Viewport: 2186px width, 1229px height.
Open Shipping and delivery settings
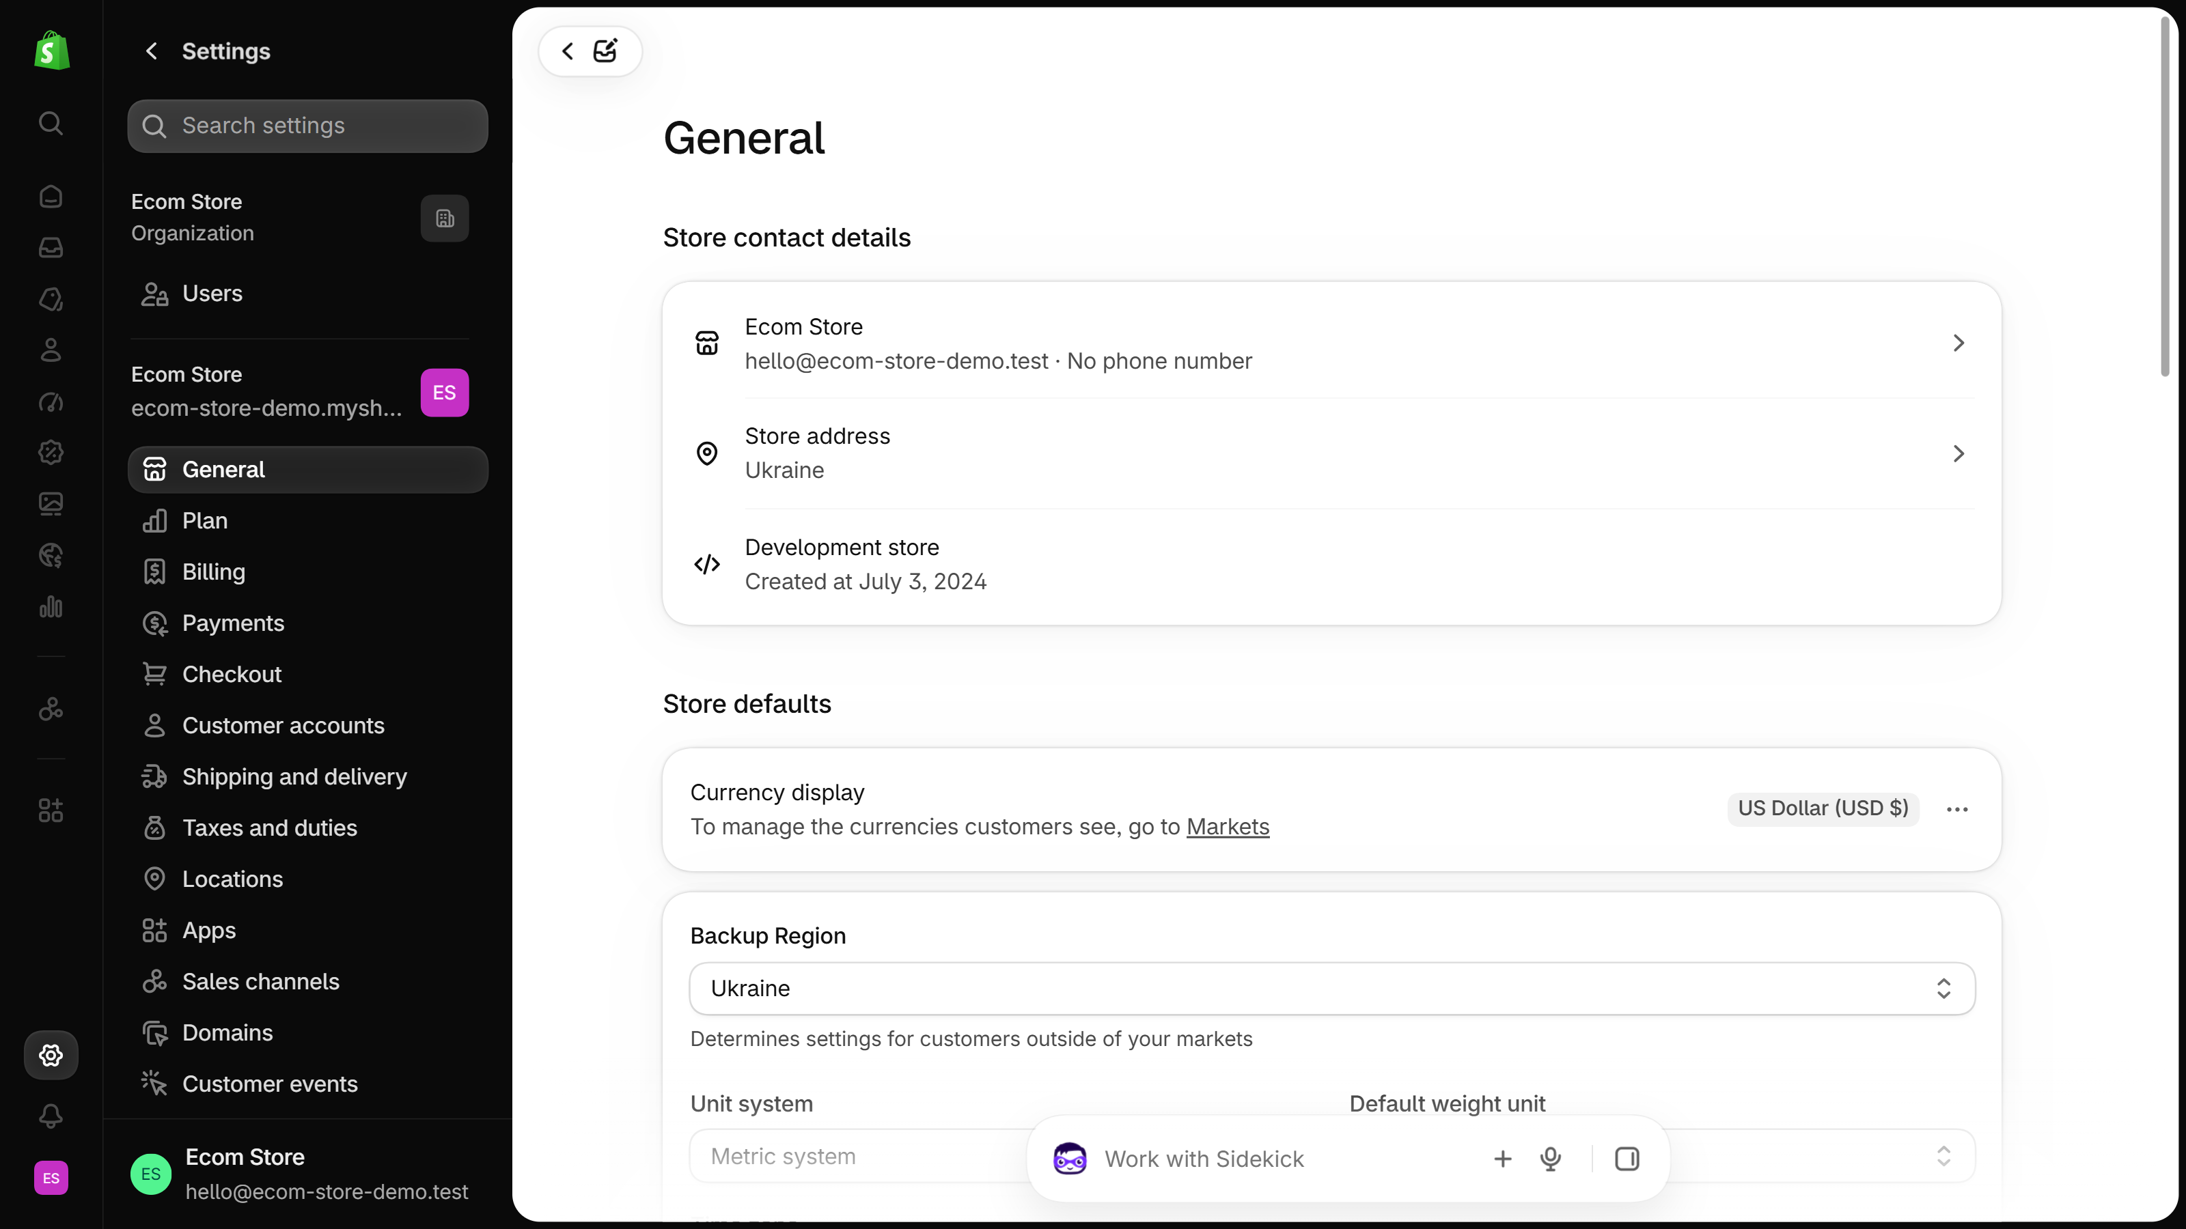point(308,777)
